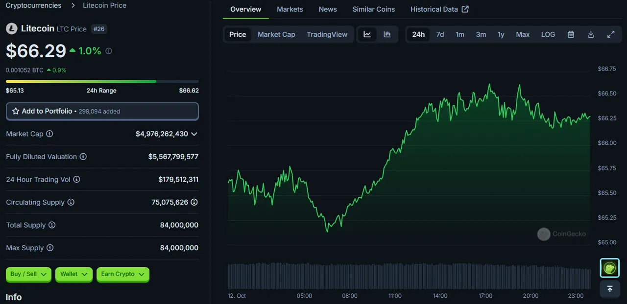Switch to the Markets tab

point(290,9)
